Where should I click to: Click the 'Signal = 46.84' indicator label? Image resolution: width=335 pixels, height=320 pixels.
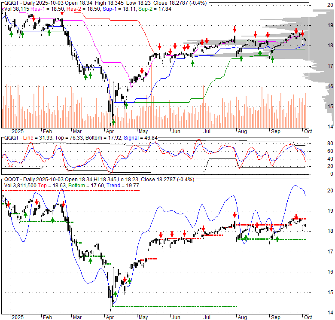tap(140, 138)
